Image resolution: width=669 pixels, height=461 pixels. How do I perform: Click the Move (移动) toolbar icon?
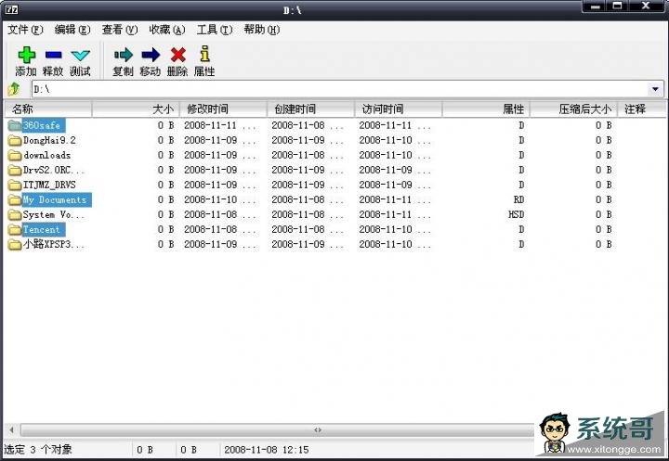click(x=151, y=55)
